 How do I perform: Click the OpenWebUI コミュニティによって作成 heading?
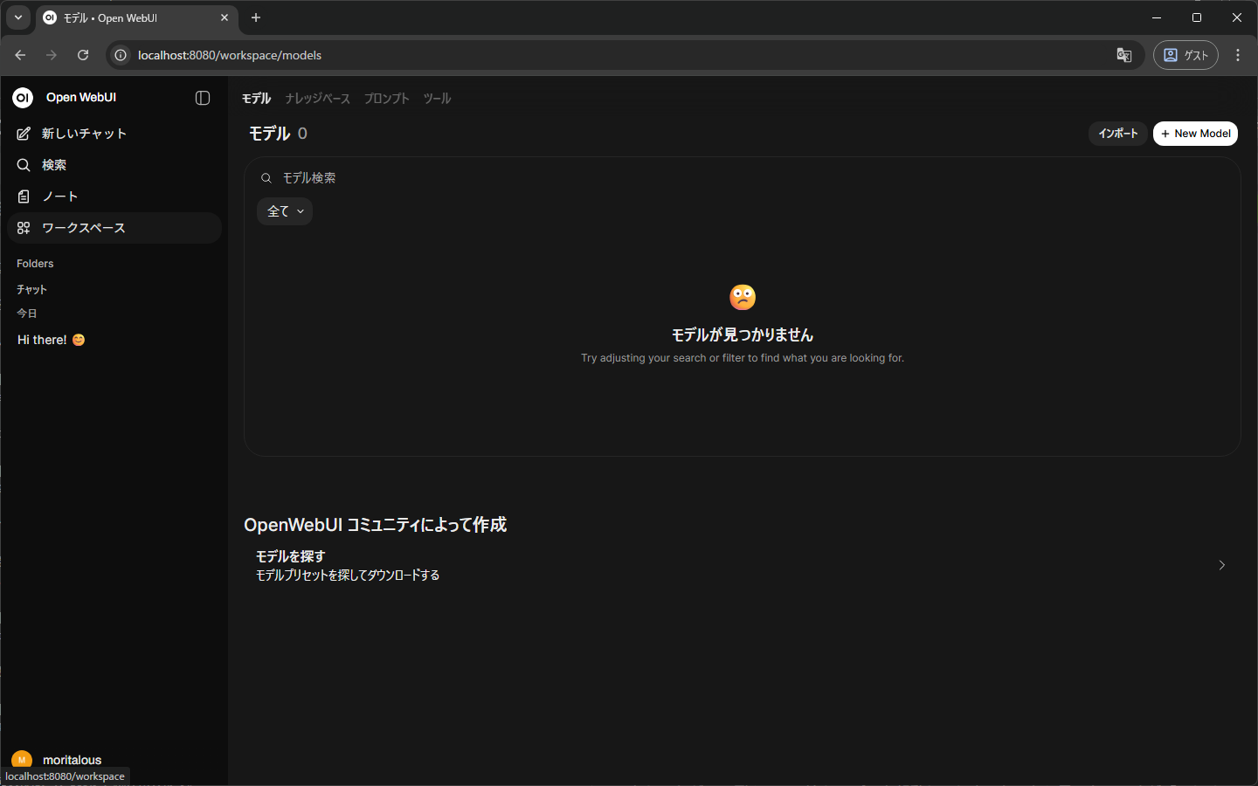click(x=376, y=525)
